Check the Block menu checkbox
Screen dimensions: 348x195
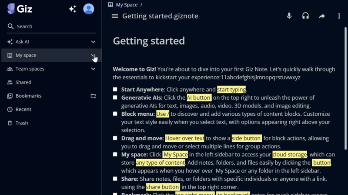[115, 114]
